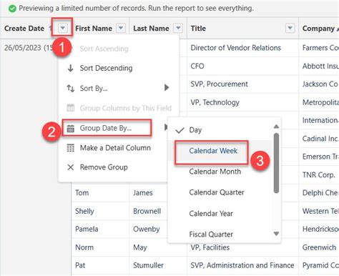Click first name Tom cell
This screenshot has width=339, height=276.
click(82, 192)
